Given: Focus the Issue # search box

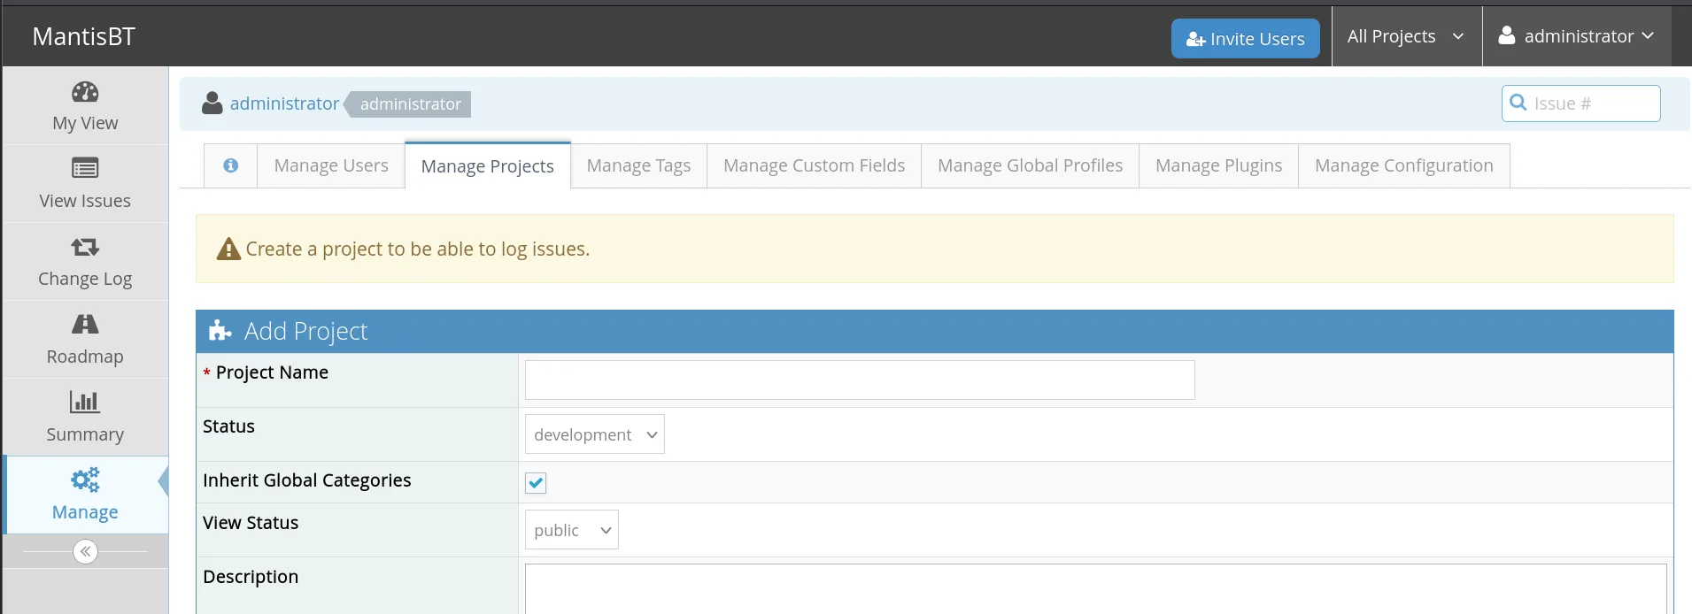Looking at the screenshot, I should (1581, 104).
